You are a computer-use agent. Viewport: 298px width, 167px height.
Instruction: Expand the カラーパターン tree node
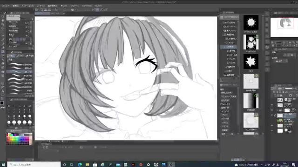pos(223,27)
